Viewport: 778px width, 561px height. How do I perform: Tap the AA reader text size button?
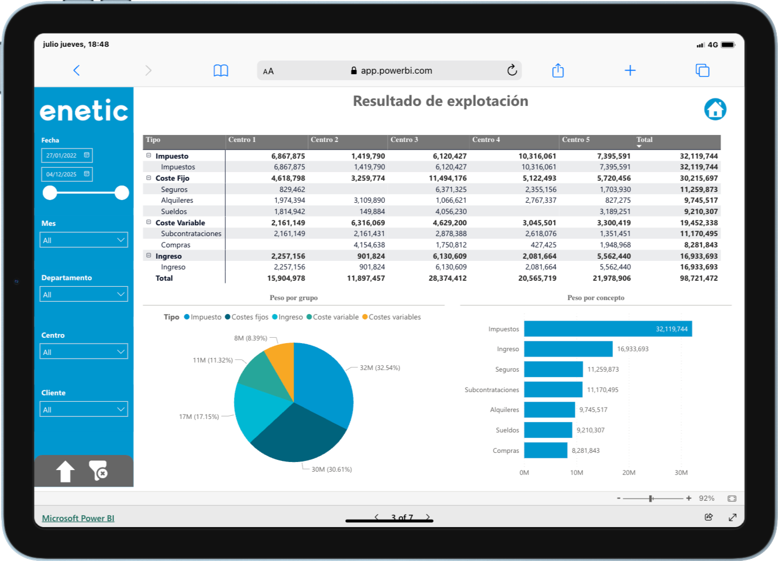[268, 71]
